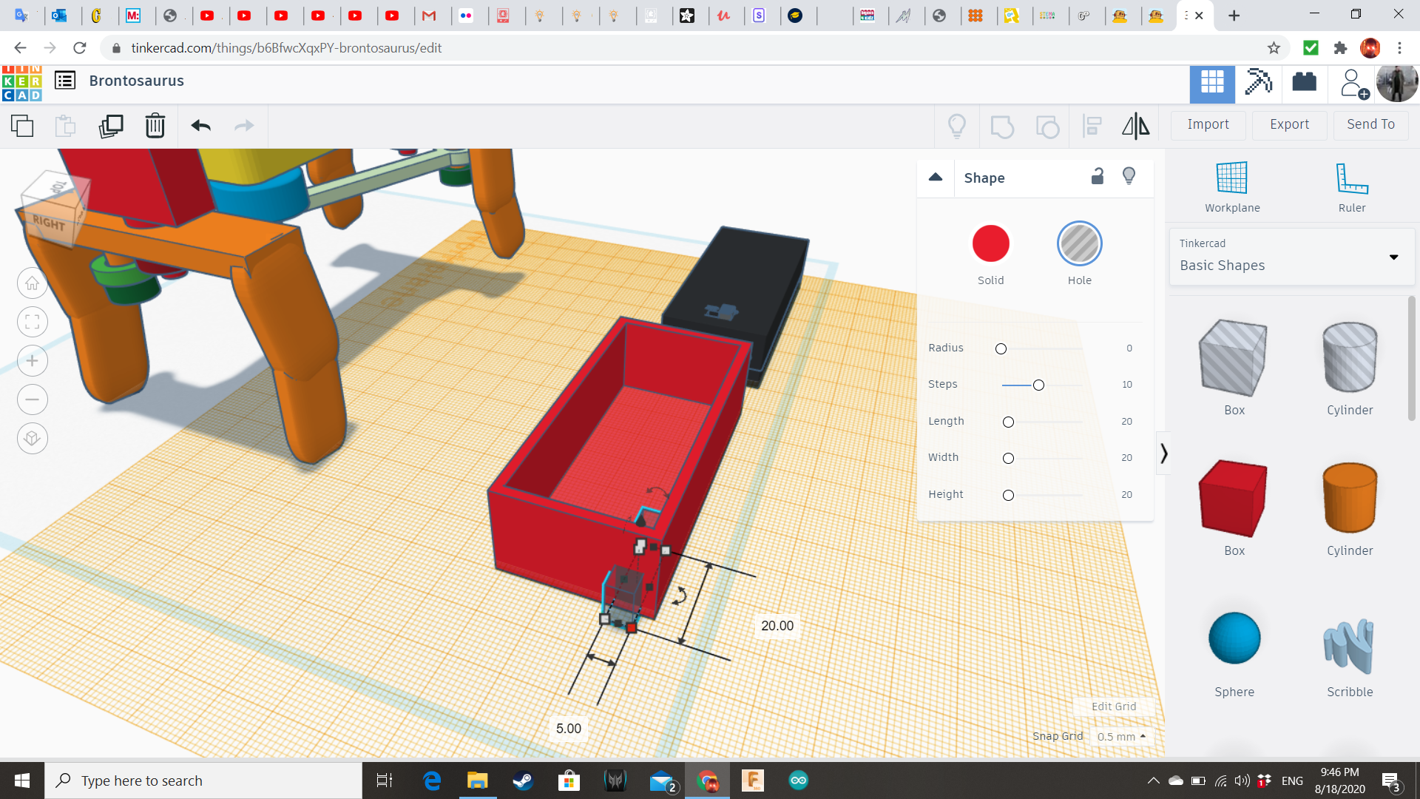Open the Align tool
Screen dimensions: 1420x799
pyautogui.click(x=1092, y=126)
